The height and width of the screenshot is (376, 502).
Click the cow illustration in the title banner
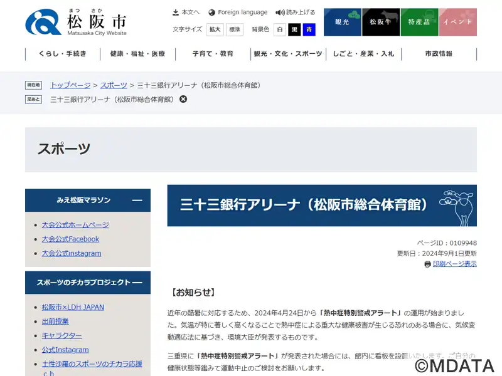(457, 207)
